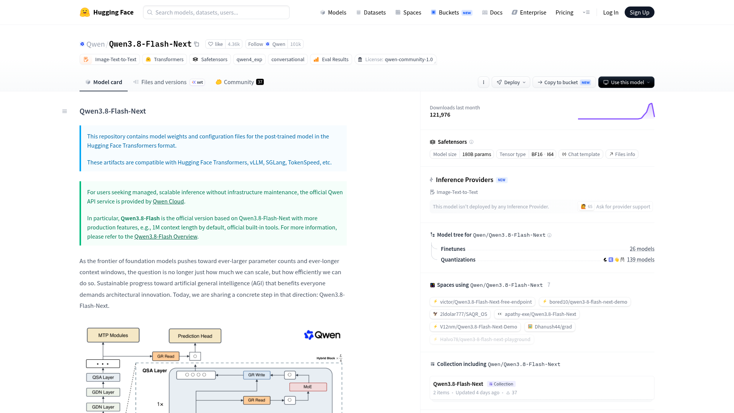Click Ask for provider support
Image resolution: width=734 pixels, height=413 pixels.
pyautogui.click(x=615, y=206)
